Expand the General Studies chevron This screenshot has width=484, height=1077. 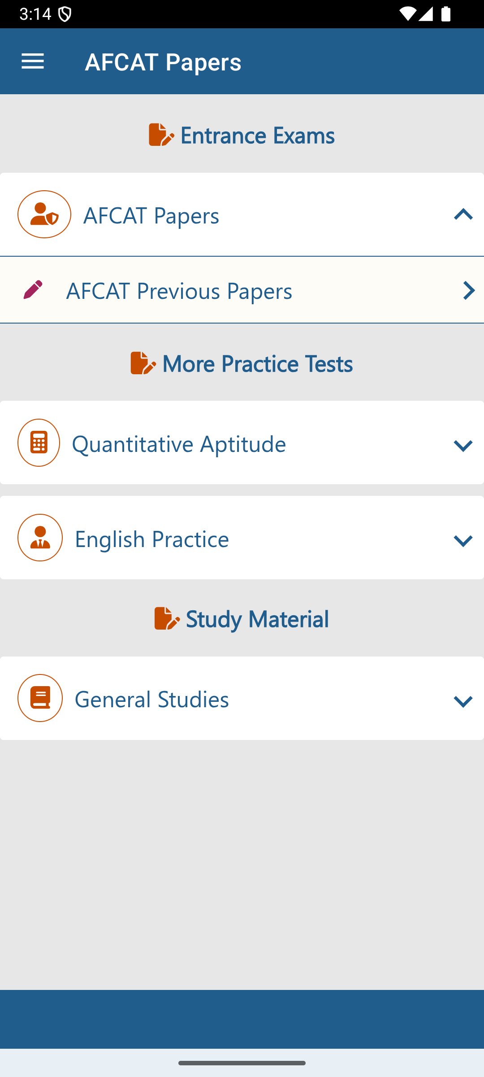click(x=463, y=701)
